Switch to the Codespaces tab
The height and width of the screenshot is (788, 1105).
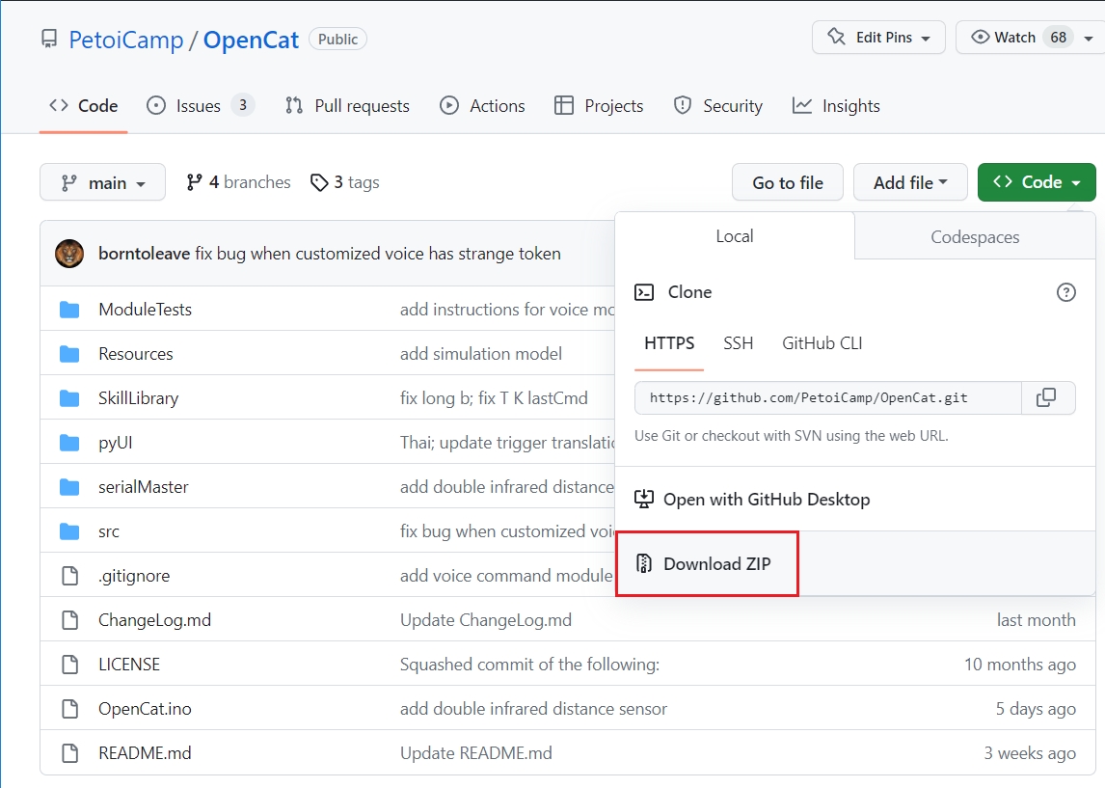974,237
